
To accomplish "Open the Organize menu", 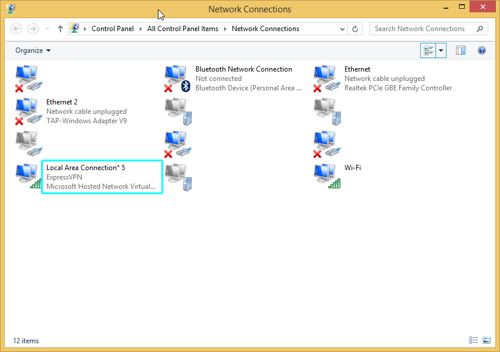I will (33, 50).
